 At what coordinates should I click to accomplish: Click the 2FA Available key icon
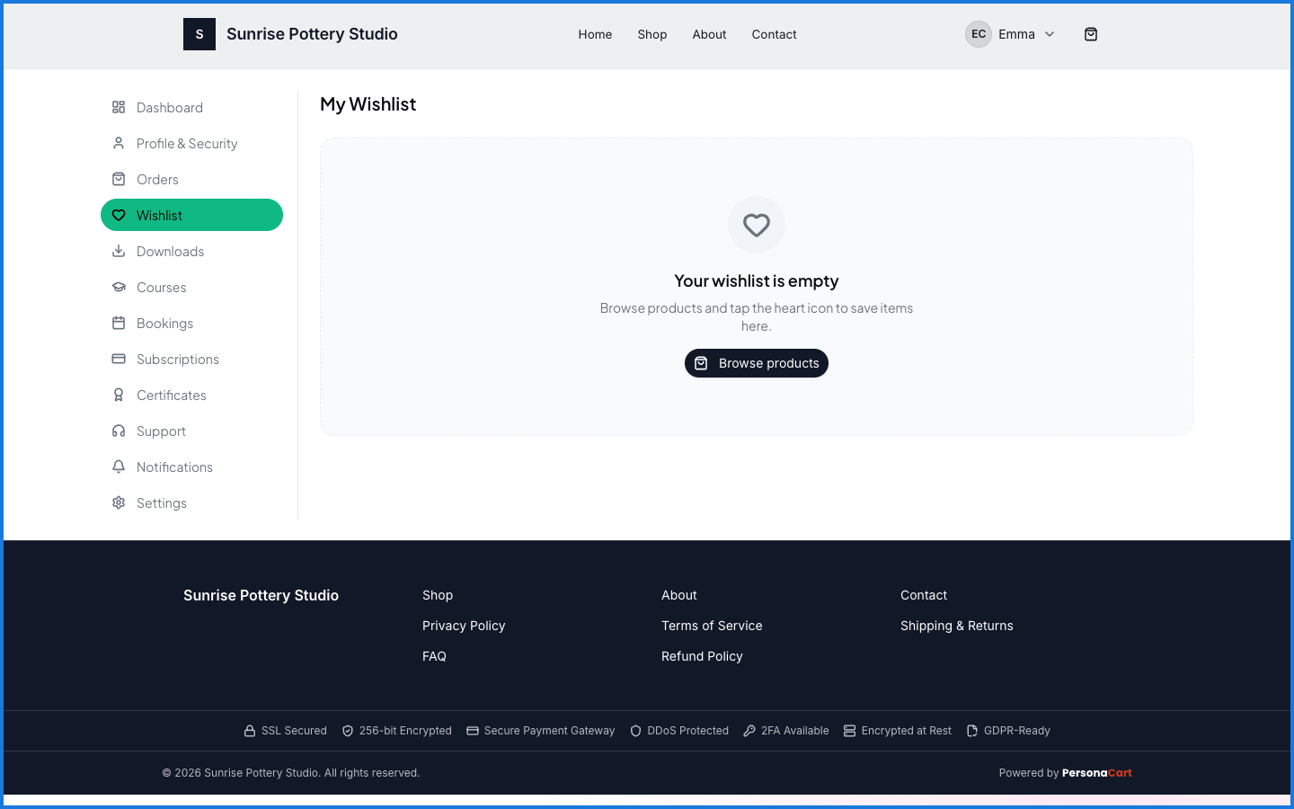coord(749,731)
